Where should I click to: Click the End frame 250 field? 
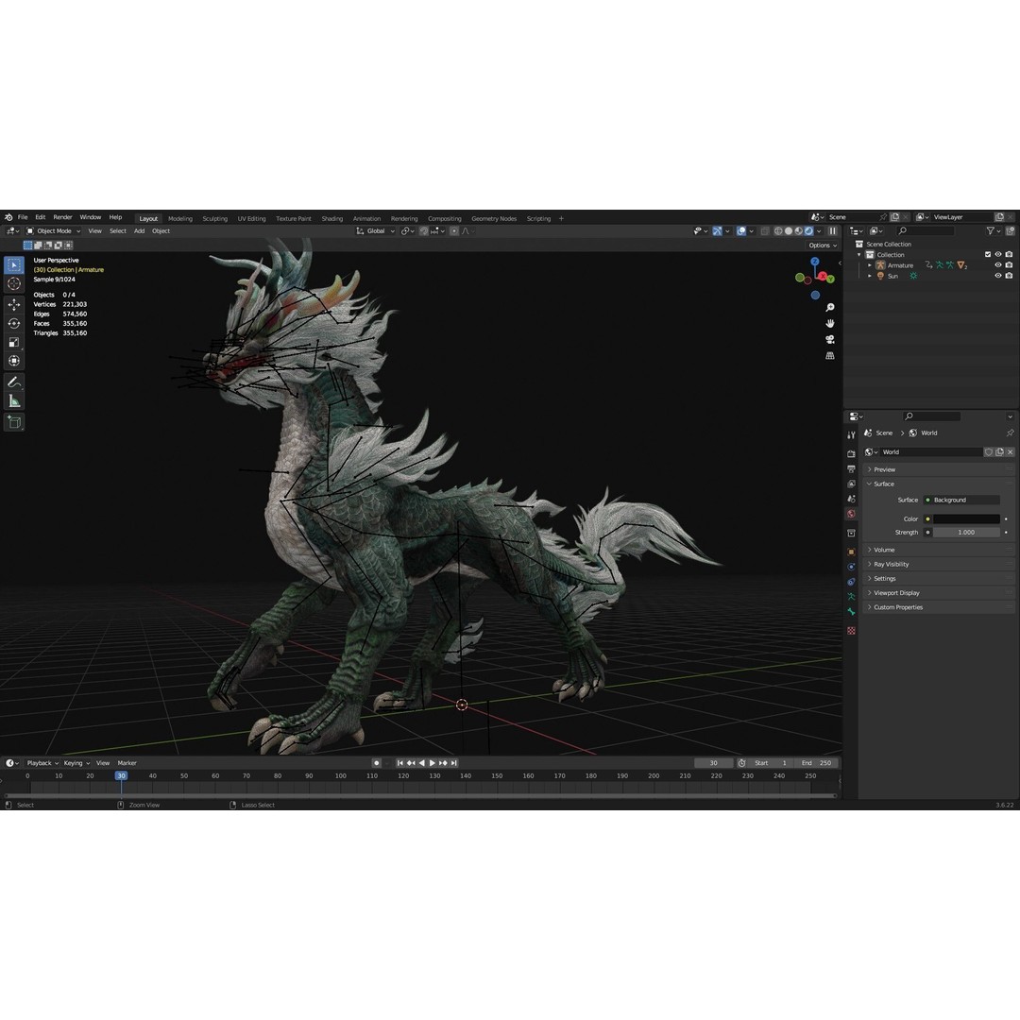pyautogui.click(x=817, y=763)
